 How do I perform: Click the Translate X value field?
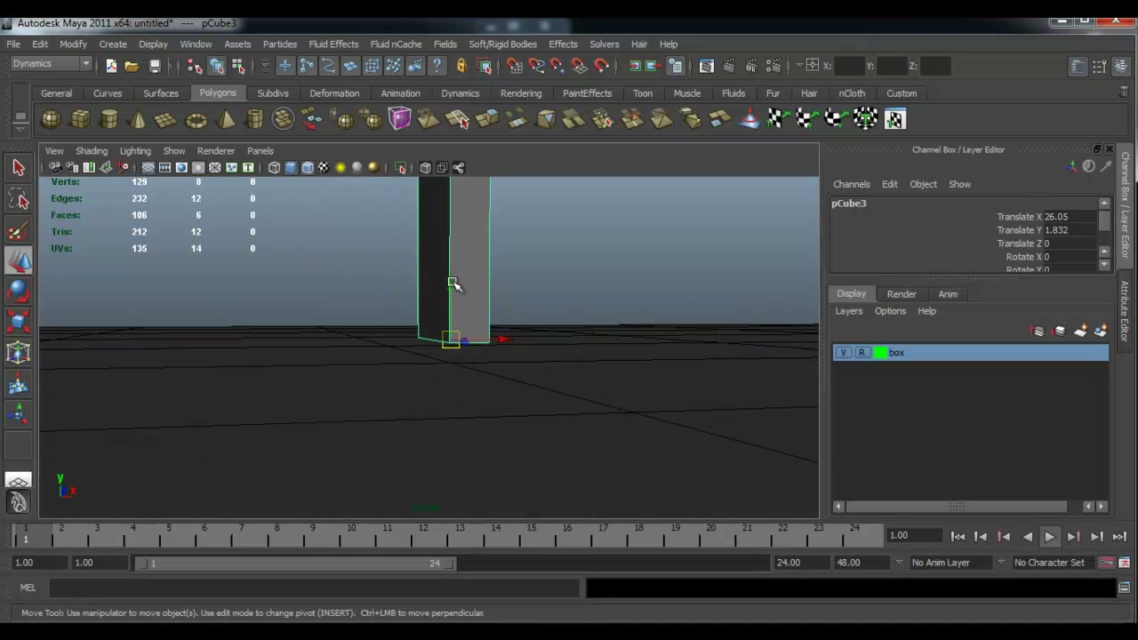1070,217
